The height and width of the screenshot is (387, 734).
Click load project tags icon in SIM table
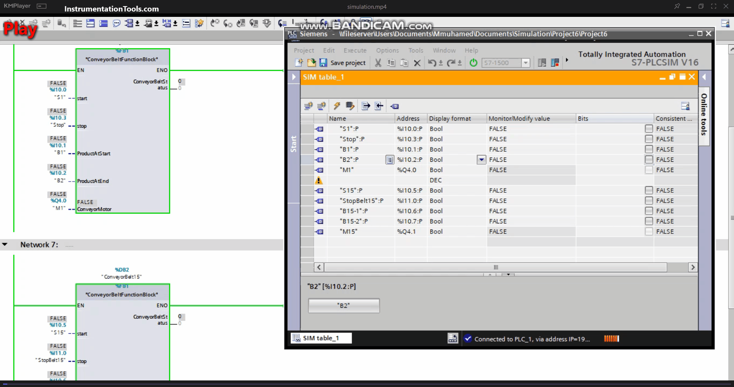(x=395, y=106)
